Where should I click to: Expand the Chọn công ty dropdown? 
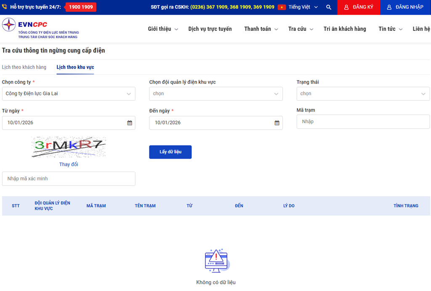[69, 94]
